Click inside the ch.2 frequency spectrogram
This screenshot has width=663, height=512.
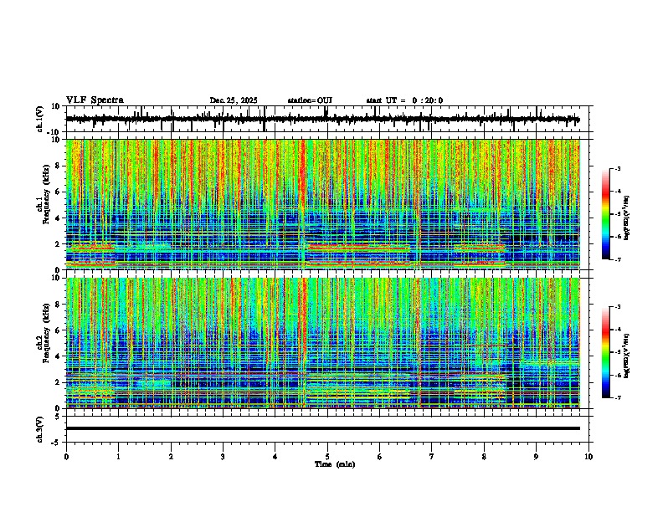pos(322,343)
